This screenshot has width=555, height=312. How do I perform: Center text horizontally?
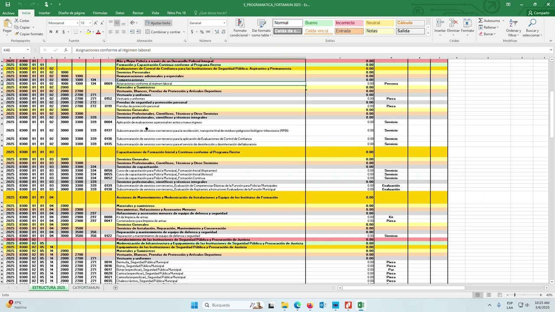click(x=117, y=32)
